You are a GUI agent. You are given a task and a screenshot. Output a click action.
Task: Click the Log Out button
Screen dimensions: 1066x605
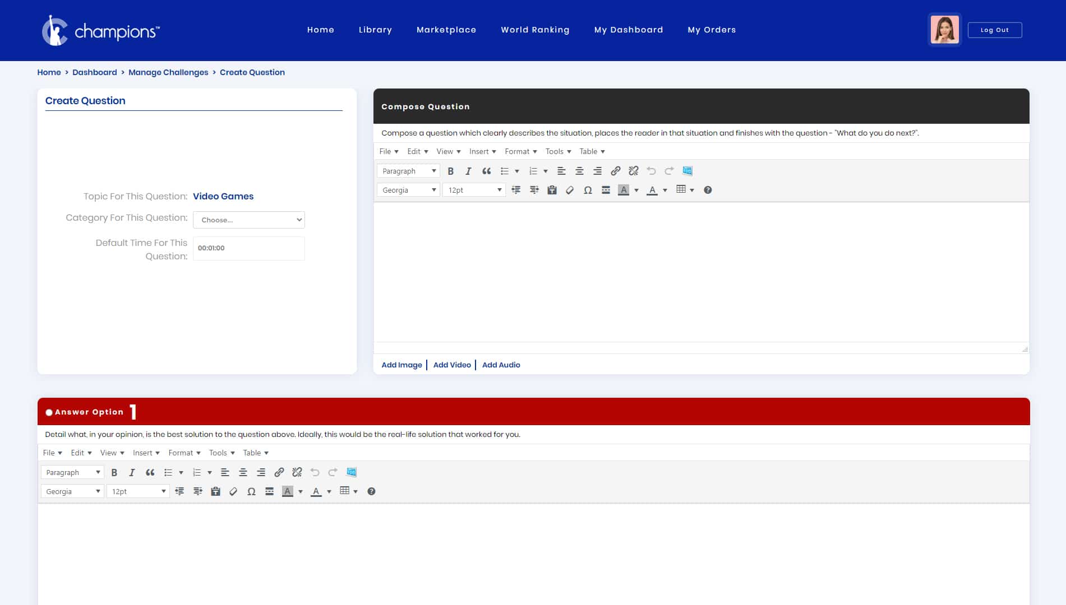point(995,30)
